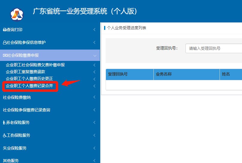Expand chevron for 企业职工重复缴费退款
242x163 pixels.
95,72
